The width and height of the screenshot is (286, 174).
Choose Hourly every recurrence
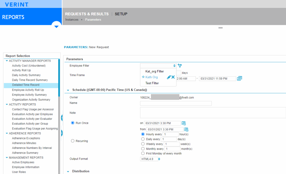pos(143,134)
